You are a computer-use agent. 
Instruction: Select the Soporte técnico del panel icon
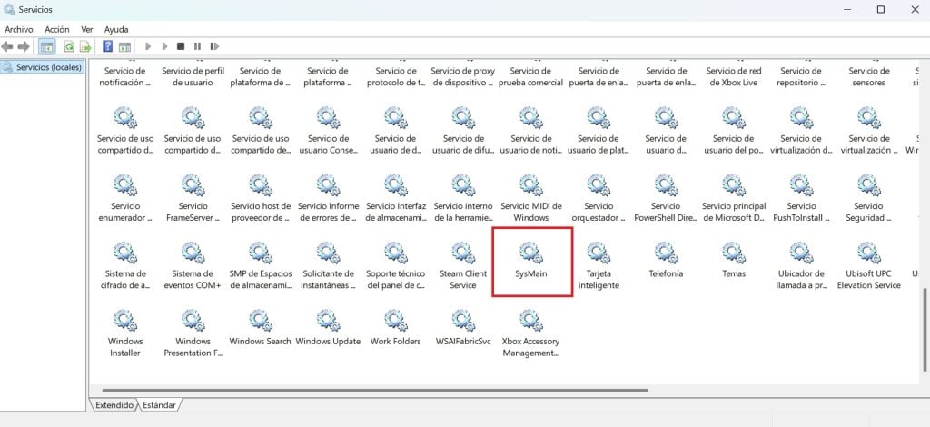396,253
